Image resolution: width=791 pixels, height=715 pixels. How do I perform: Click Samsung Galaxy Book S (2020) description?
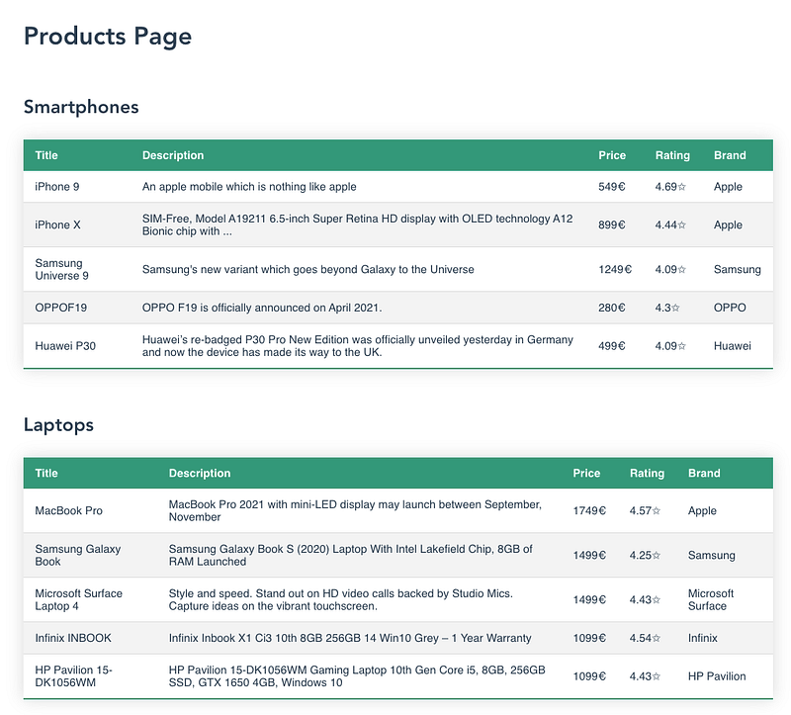tap(351, 555)
